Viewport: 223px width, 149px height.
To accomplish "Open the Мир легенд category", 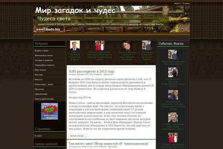I will pos(40,70).
